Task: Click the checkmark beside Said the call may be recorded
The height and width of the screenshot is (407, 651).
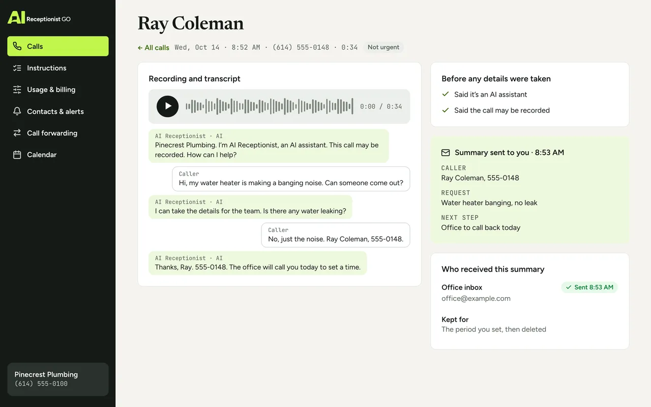Action: (446, 110)
